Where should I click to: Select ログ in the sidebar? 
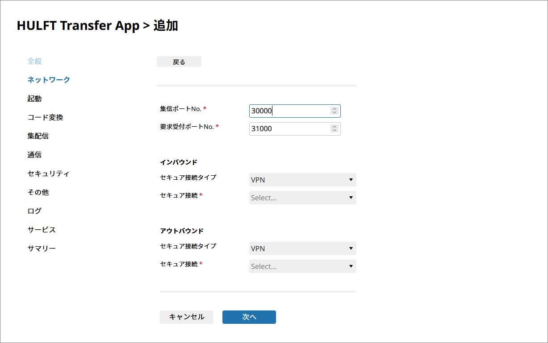pyautogui.click(x=34, y=211)
